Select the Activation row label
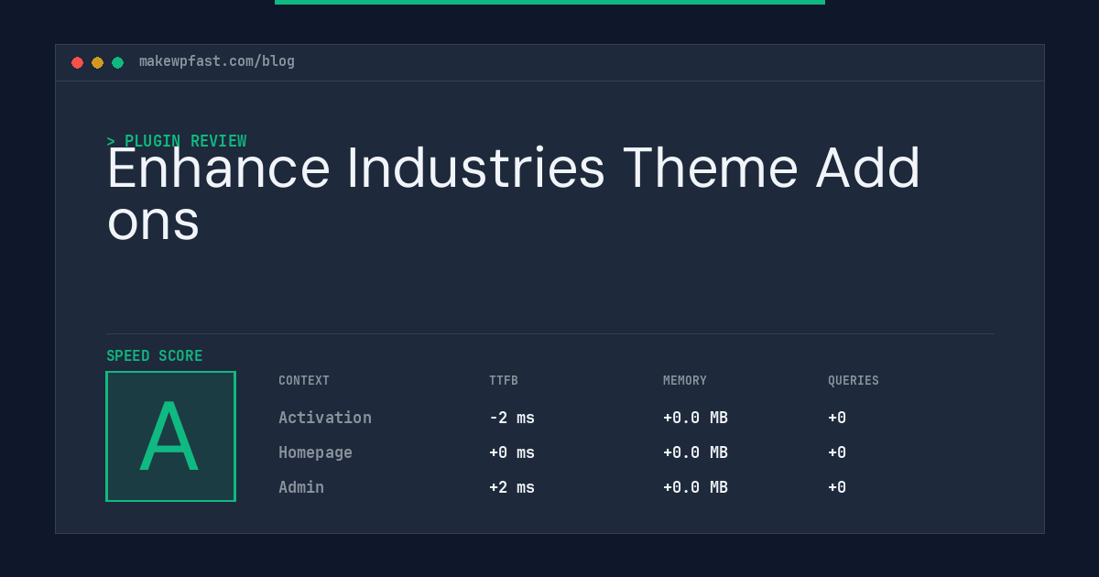 point(325,418)
